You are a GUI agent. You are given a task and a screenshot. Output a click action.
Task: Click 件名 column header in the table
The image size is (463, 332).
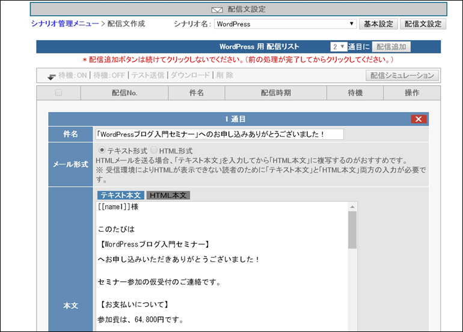point(197,93)
